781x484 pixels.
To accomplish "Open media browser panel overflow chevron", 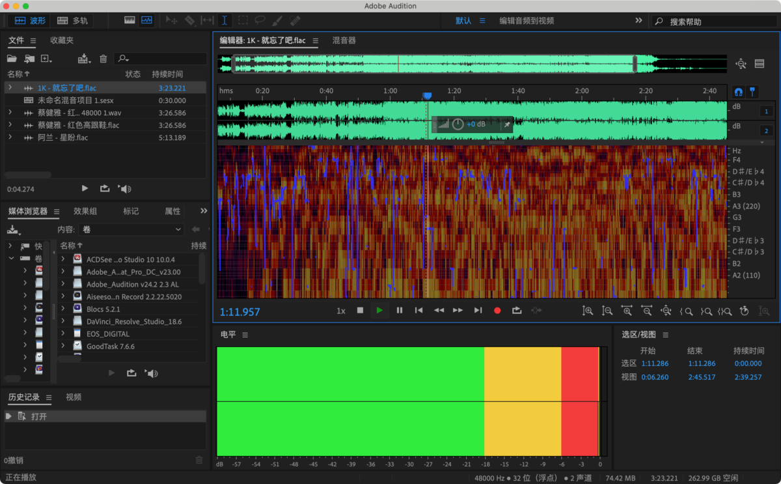I will [204, 211].
